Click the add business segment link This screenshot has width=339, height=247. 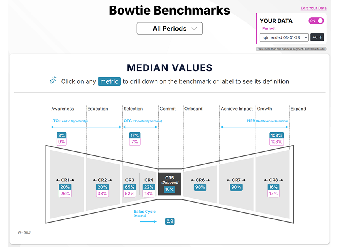tap(291, 49)
